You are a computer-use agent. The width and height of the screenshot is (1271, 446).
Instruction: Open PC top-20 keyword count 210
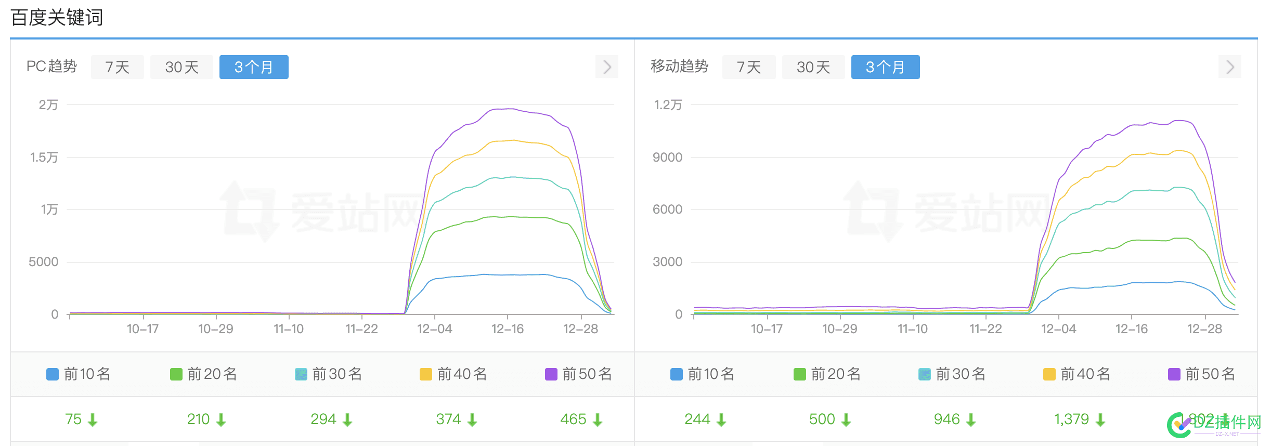coord(198,419)
